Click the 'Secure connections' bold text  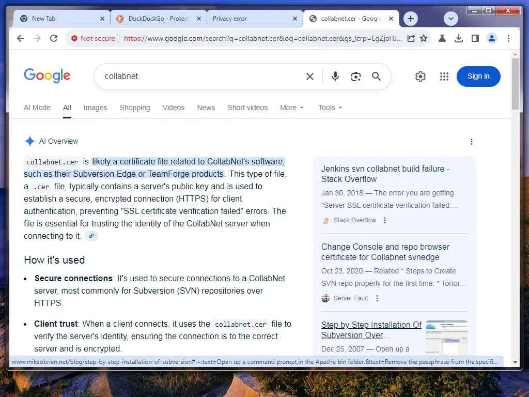click(x=73, y=278)
